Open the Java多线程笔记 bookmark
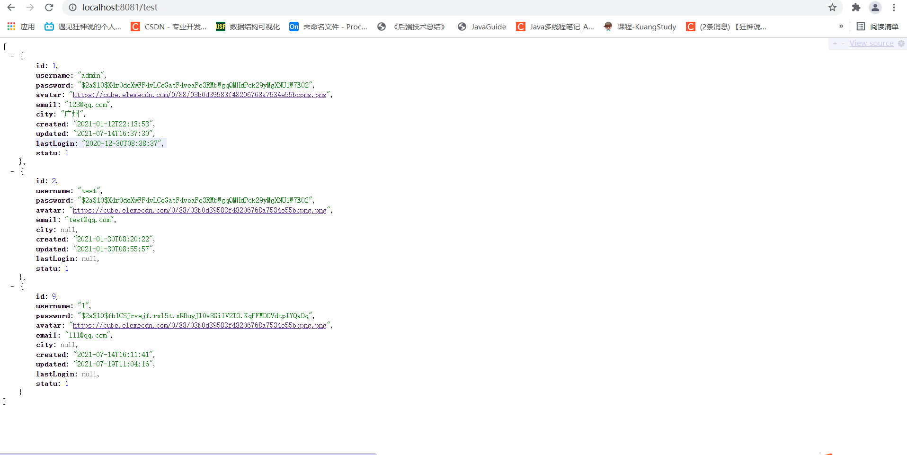The width and height of the screenshot is (907, 455). (x=555, y=27)
